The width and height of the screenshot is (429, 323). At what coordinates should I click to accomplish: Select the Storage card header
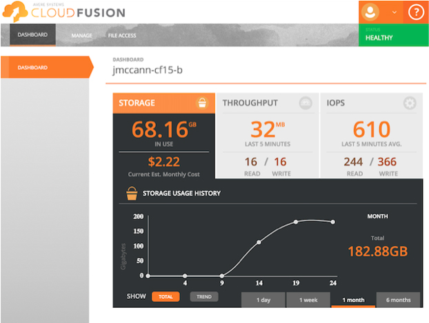164,103
